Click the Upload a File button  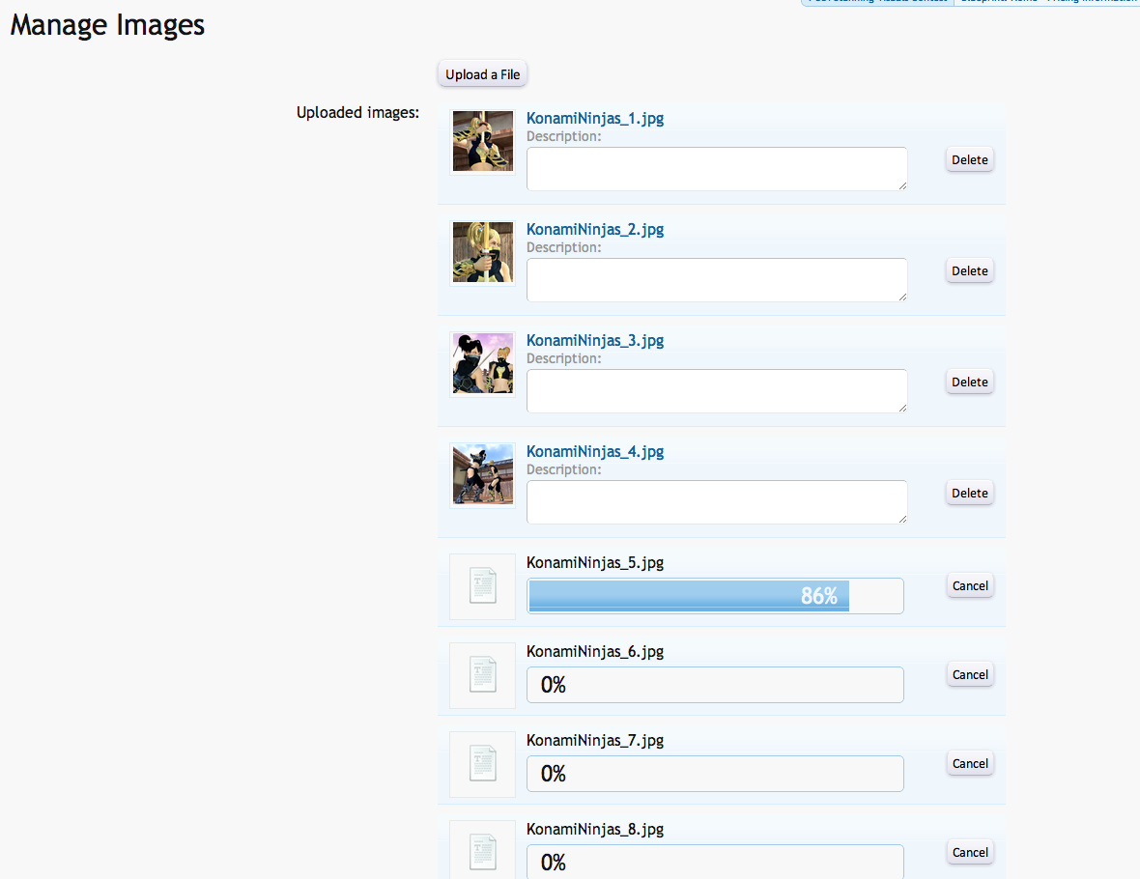coord(482,74)
